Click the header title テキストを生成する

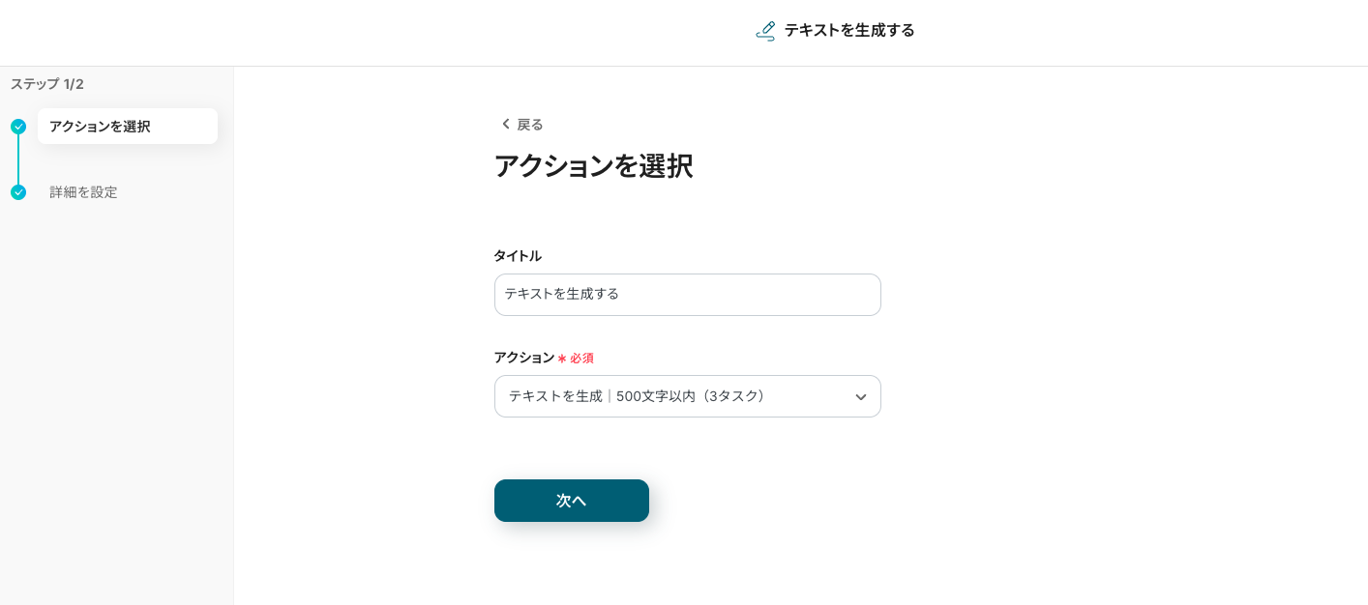tap(848, 30)
